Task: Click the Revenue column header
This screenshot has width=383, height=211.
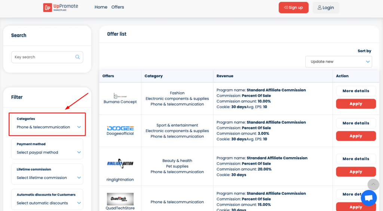Action: pyautogui.click(x=225, y=76)
